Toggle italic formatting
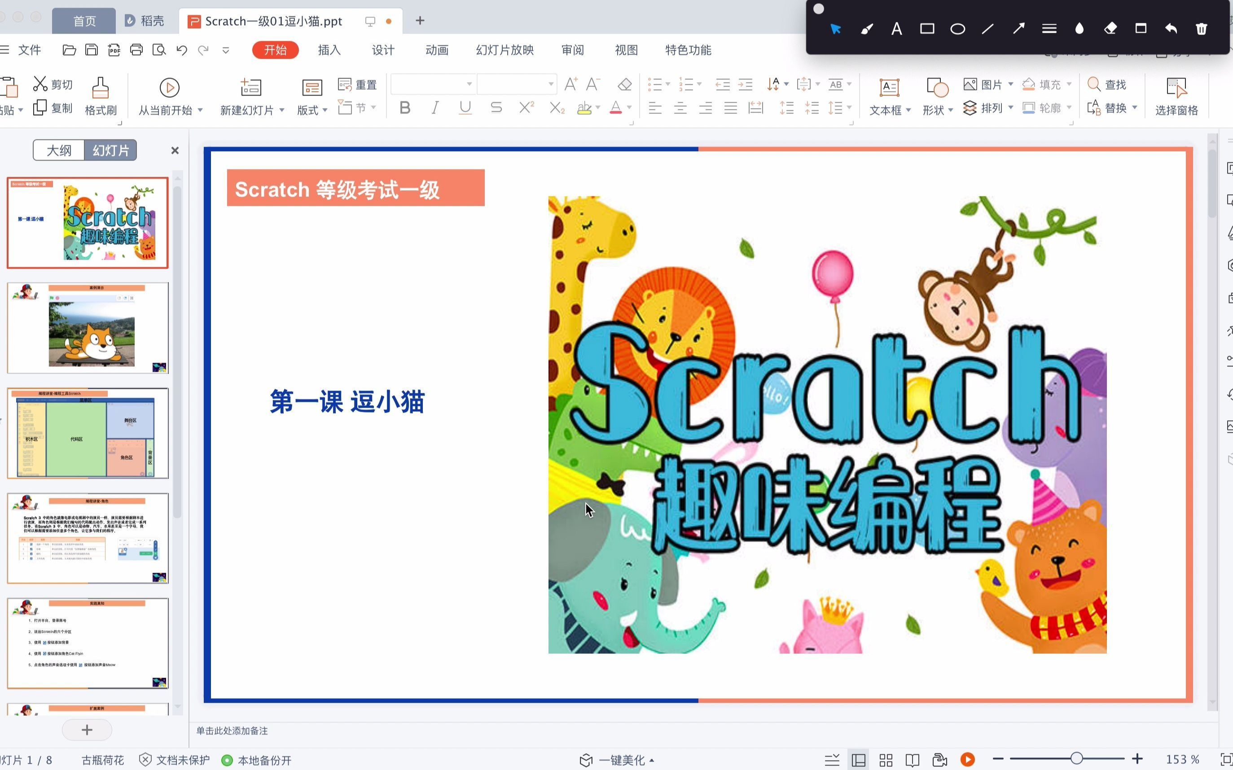Viewport: 1233px width, 770px height. pos(434,108)
